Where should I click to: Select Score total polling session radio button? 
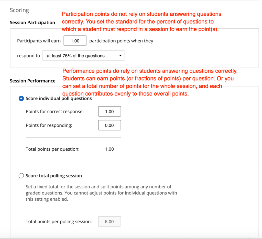coord(21,176)
